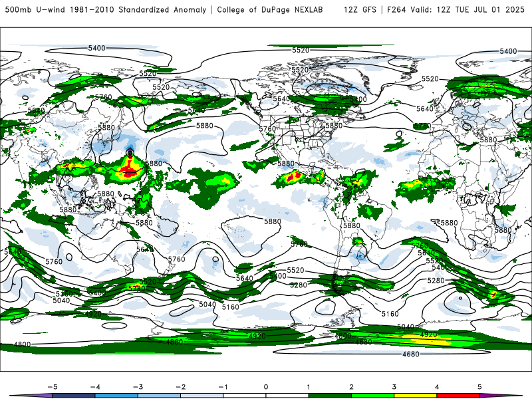The height and width of the screenshot is (399, 532).
Task: Click the 'F264 Valid: 12Z TUE JUL 01 2025' text
Action: pos(456,10)
